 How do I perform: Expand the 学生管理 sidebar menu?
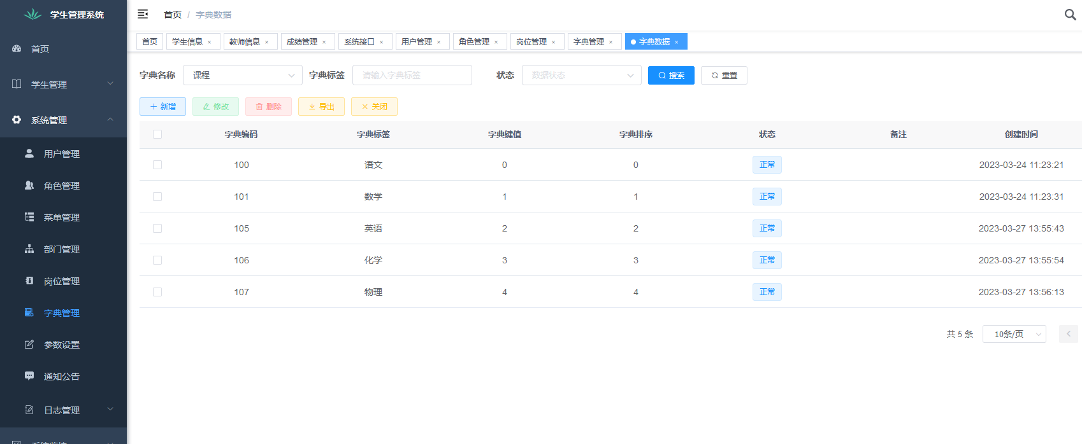point(63,84)
